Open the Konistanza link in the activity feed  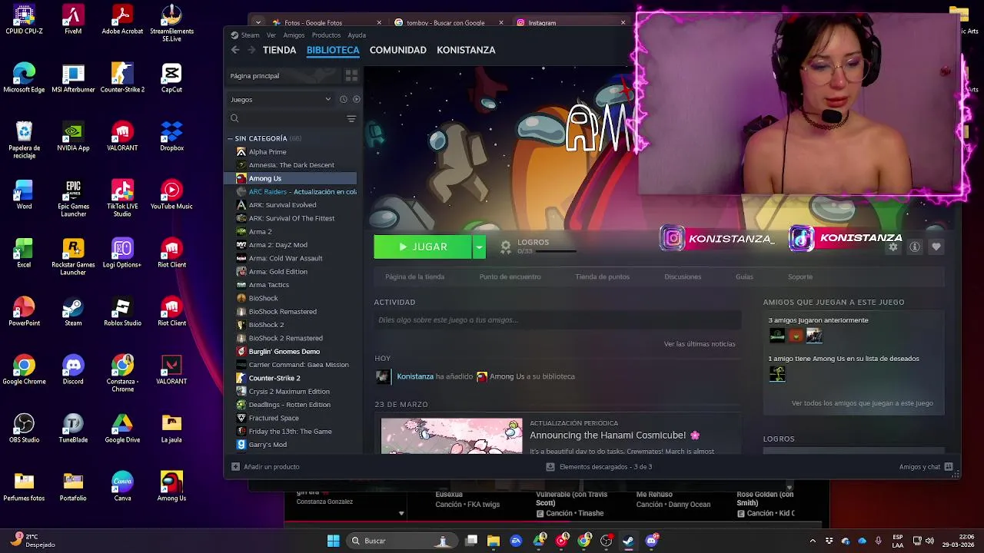(415, 376)
